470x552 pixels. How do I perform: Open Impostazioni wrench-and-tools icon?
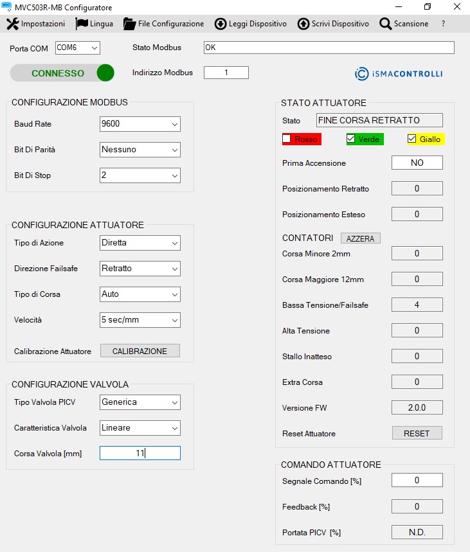point(13,24)
